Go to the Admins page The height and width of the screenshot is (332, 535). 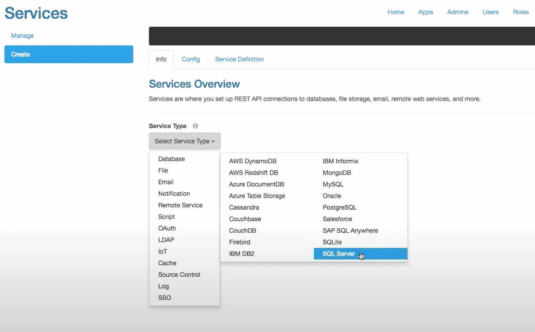coord(457,12)
